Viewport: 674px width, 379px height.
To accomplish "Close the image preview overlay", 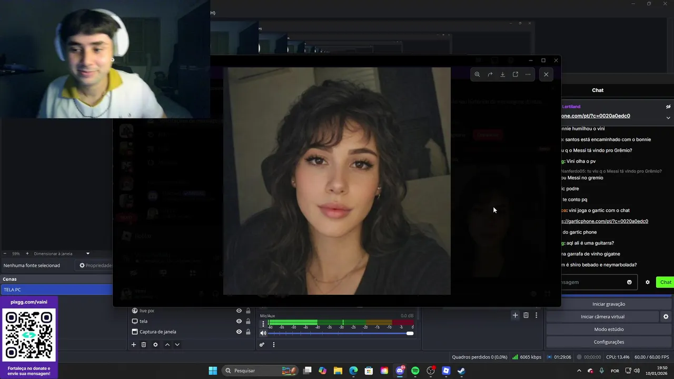I will tap(546, 74).
